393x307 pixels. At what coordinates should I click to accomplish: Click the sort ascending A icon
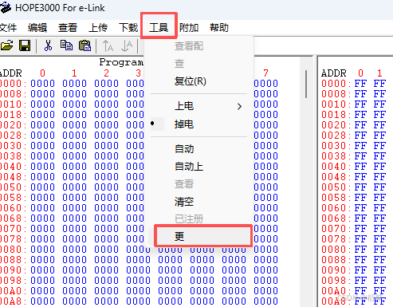tap(108, 46)
